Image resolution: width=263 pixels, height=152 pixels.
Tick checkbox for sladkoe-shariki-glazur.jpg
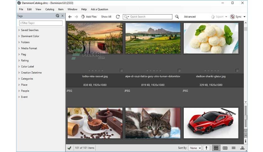coord(237,70)
